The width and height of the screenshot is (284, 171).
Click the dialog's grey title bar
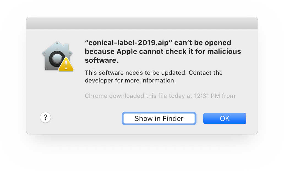(x=142, y=23)
